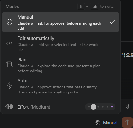133x128 pixels.
Task: Select the Manual mode entry
Action: [x=60, y=22]
